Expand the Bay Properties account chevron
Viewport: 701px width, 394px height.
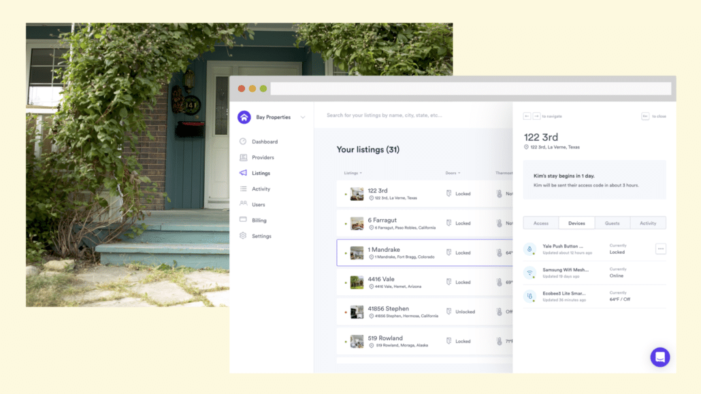point(303,117)
